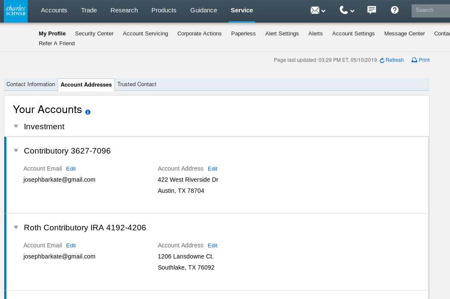Click the Contributory 3627-7096 heading
The height and width of the screenshot is (299, 450).
click(x=67, y=151)
